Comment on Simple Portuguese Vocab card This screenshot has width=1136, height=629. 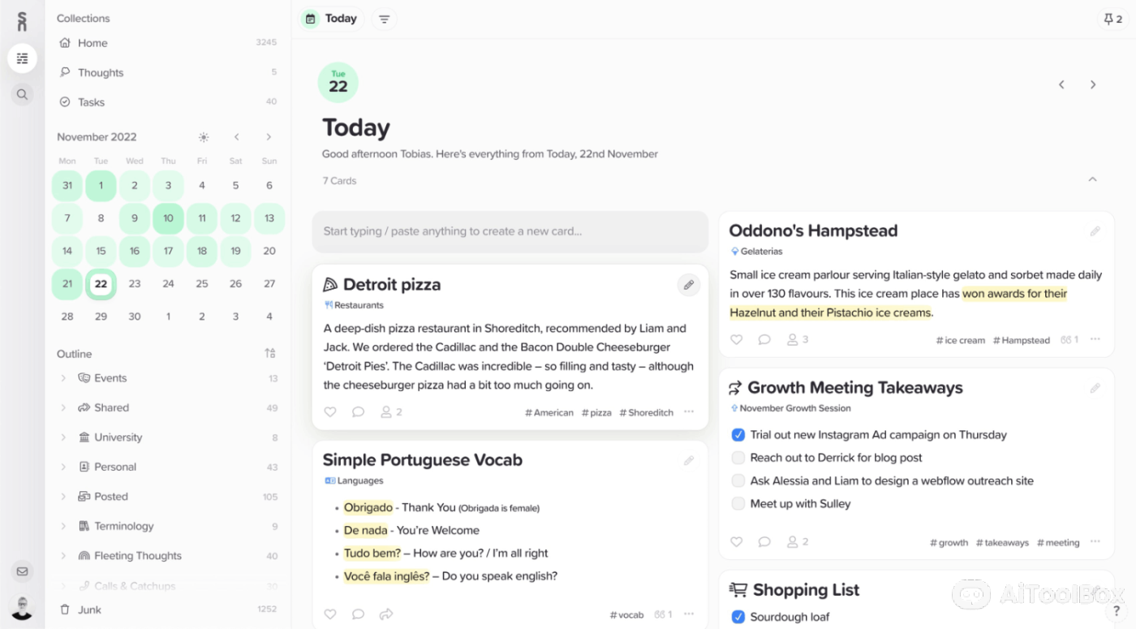point(358,614)
